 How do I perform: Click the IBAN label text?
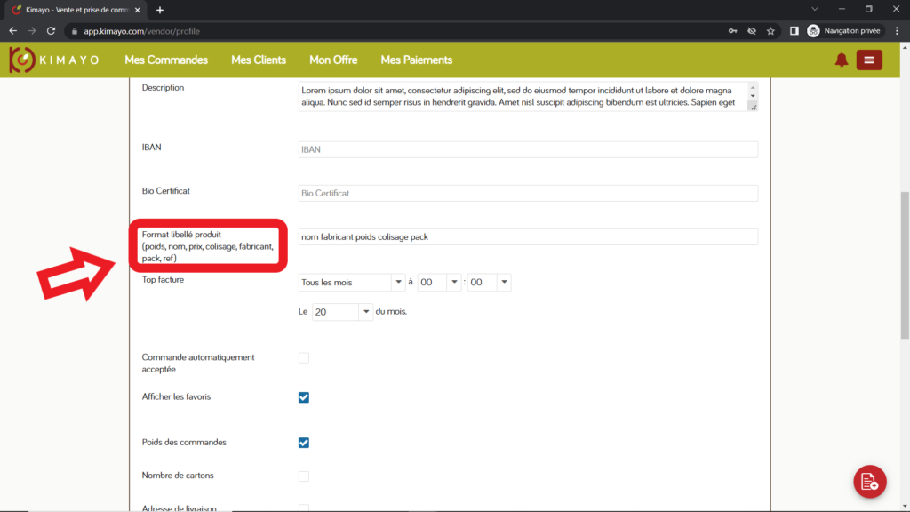[151, 148]
